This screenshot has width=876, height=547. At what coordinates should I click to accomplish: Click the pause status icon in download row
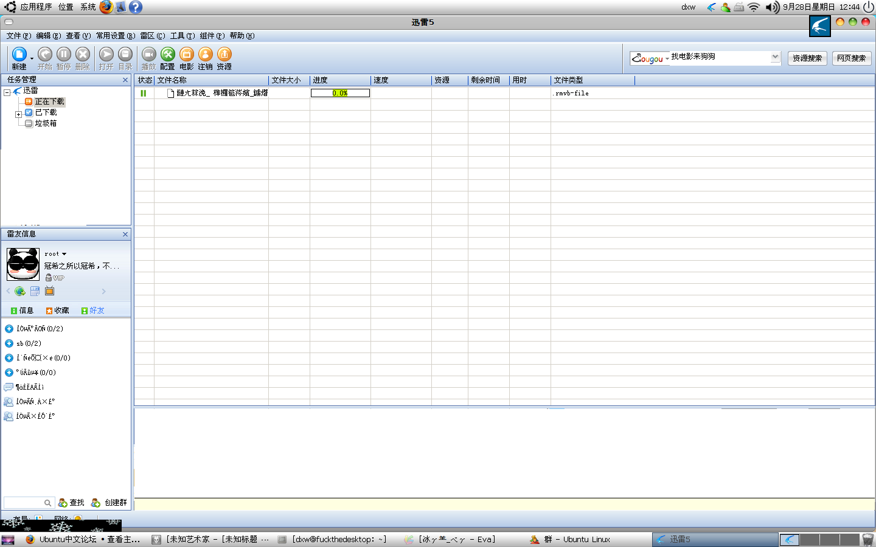click(144, 93)
